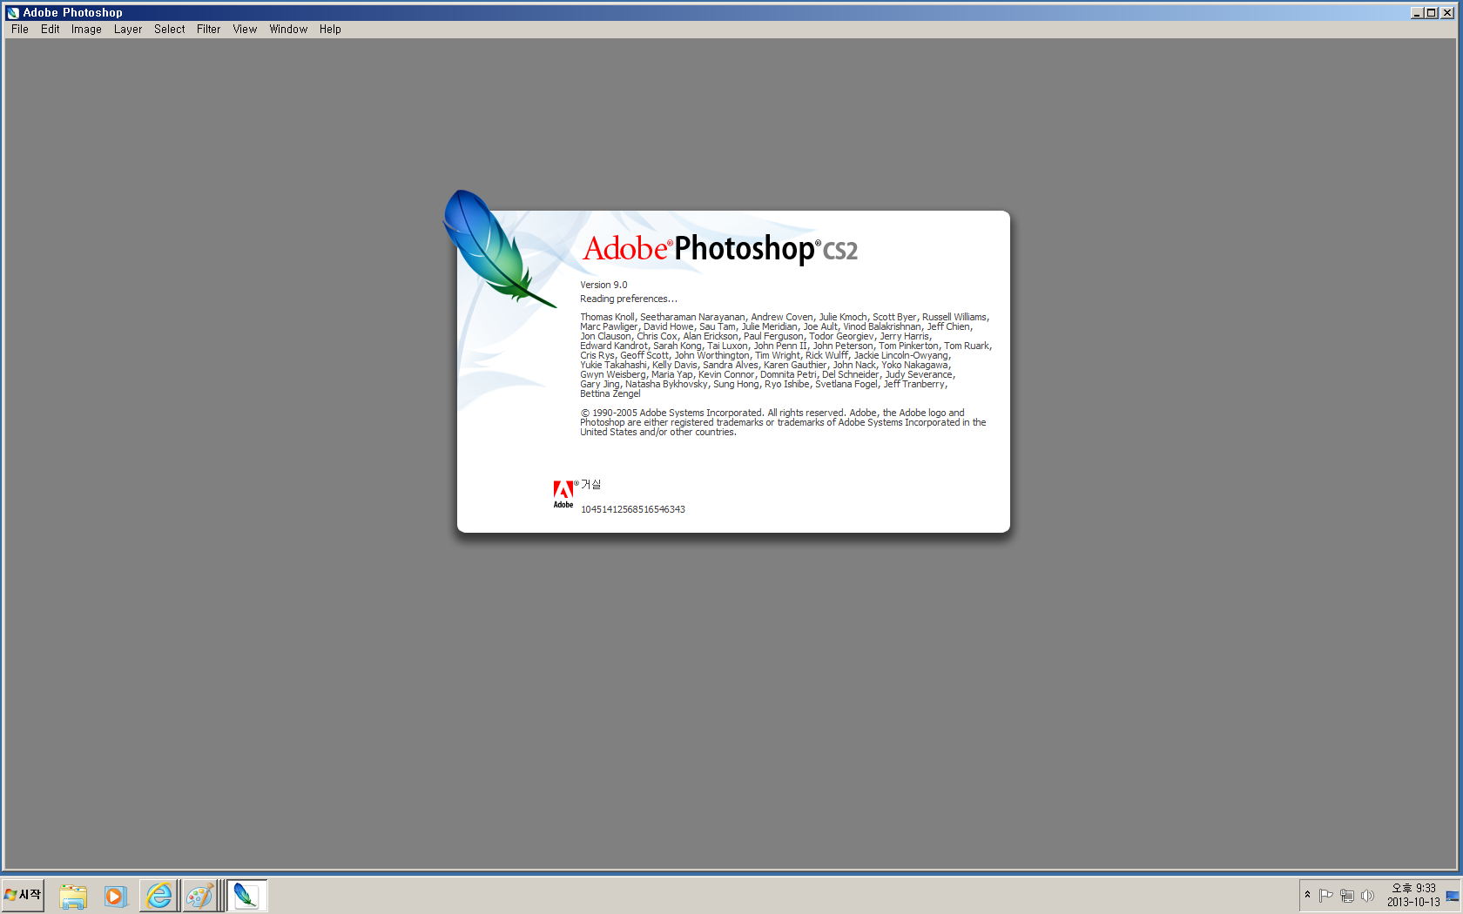Open the Window menu
The height and width of the screenshot is (914, 1463).
point(288,29)
